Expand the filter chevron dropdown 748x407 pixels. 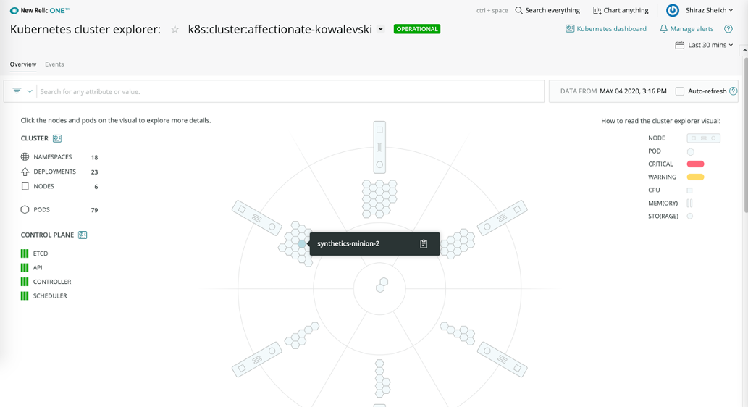(x=30, y=91)
